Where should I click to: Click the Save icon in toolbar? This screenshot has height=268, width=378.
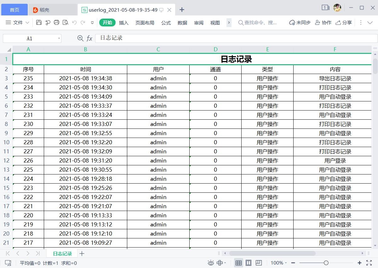tap(39, 22)
